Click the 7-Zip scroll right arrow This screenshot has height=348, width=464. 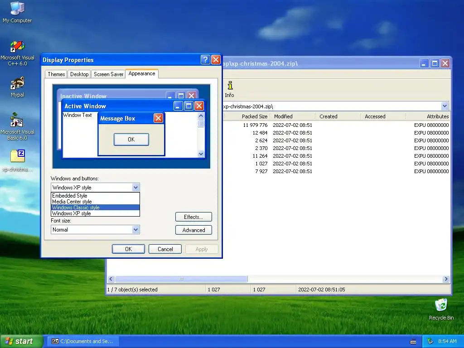(x=446, y=279)
